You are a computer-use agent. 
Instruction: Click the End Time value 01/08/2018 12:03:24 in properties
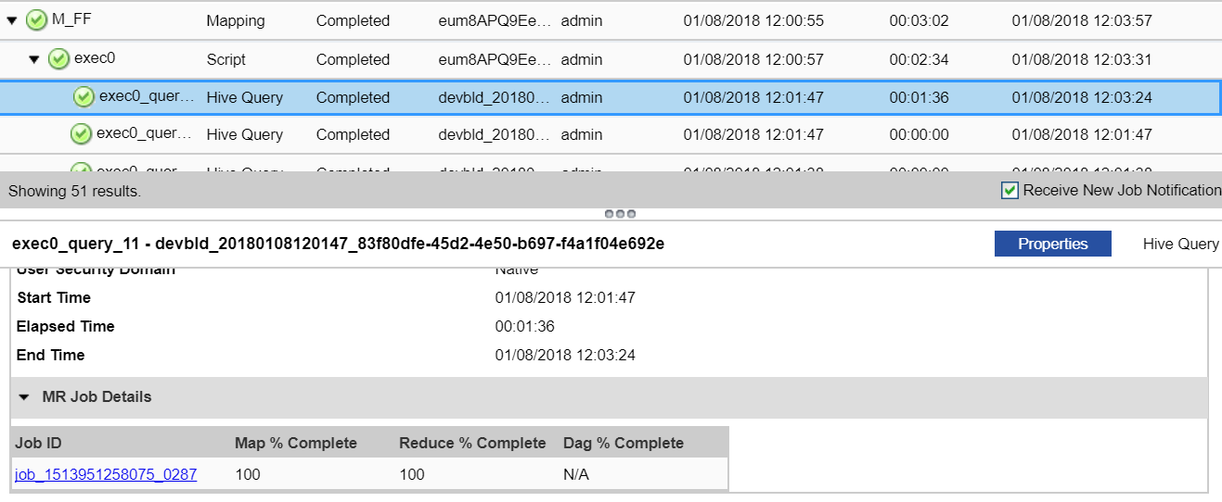coord(565,355)
